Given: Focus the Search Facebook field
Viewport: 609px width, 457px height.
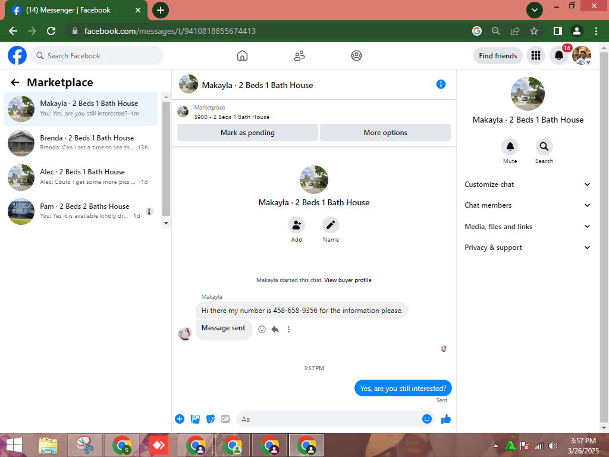Looking at the screenshot, I should tap(97, 55).
